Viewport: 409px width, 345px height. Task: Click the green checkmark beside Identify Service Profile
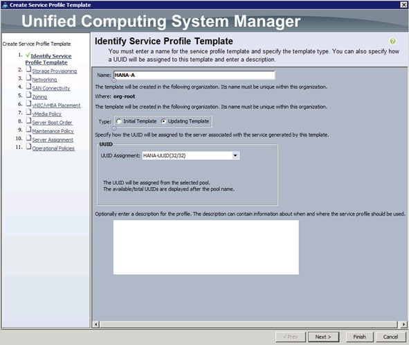[x=28, y=55]
